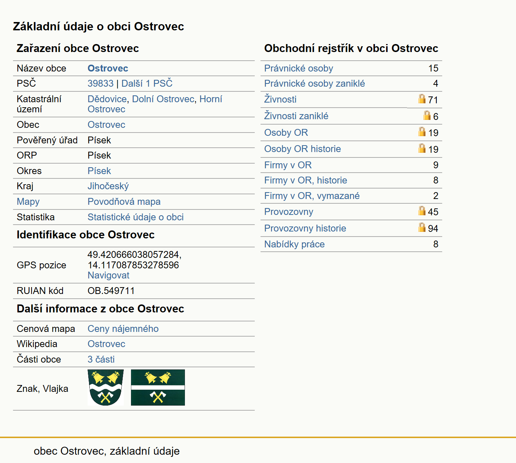This screenshot has height=463, width=516.
Task: Open Dědovice cadastral area link
Action: (107, 99)
